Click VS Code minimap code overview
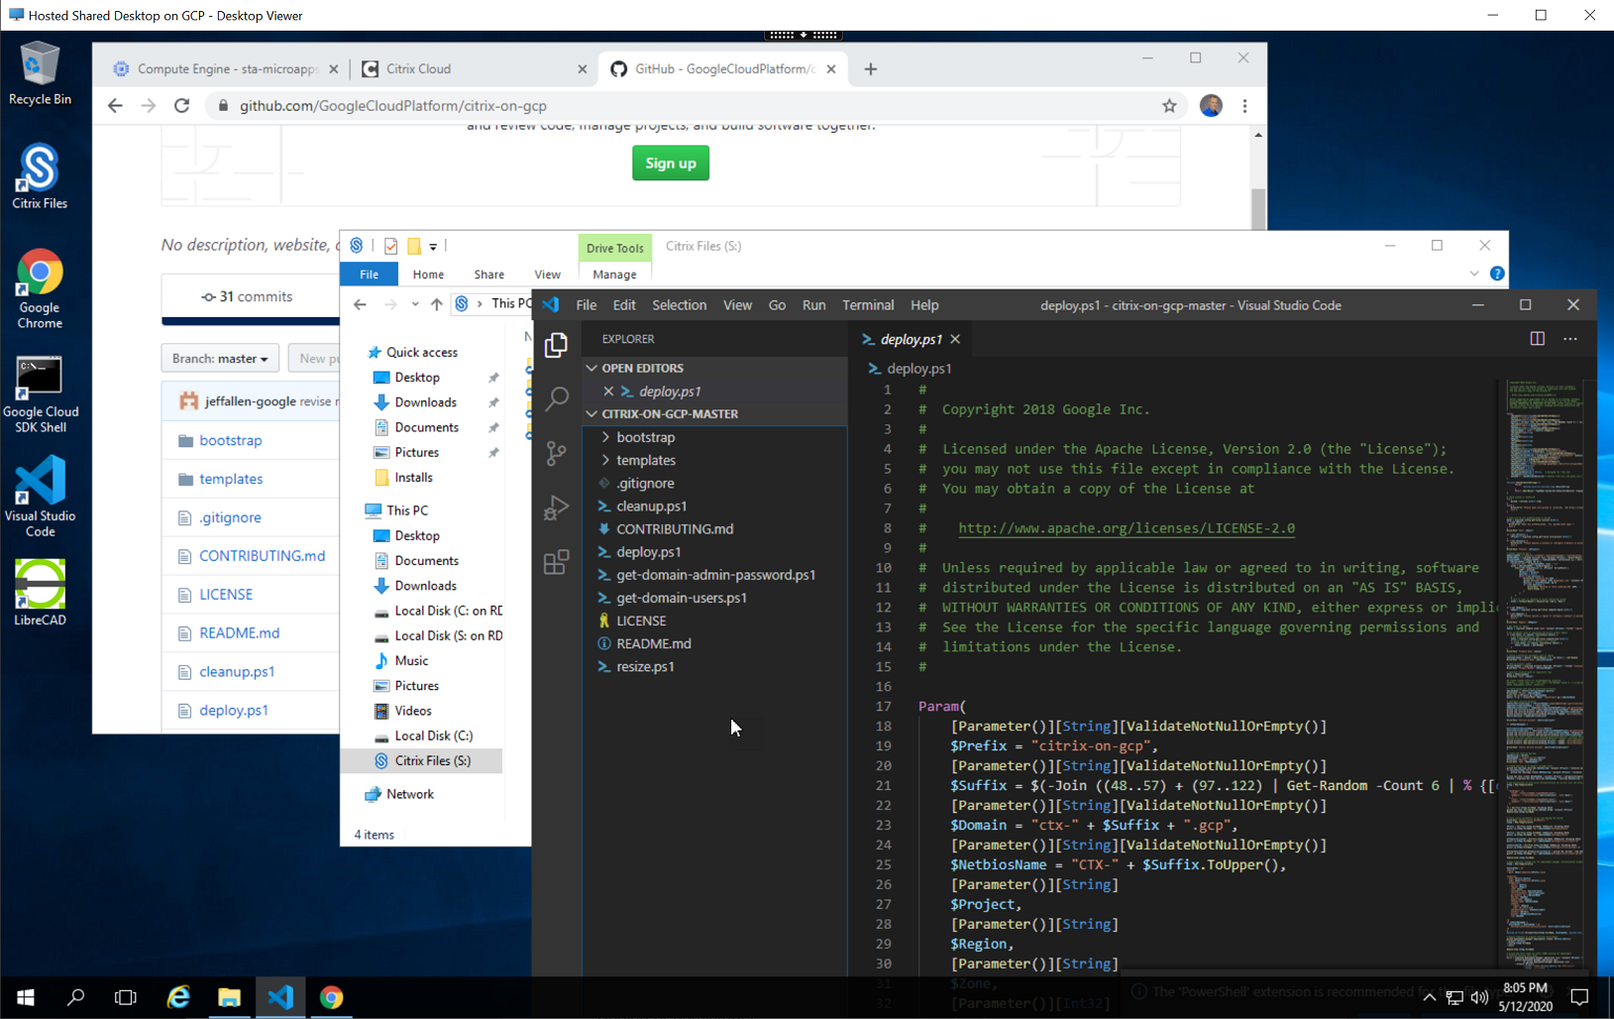 [x=1546, y=674]
